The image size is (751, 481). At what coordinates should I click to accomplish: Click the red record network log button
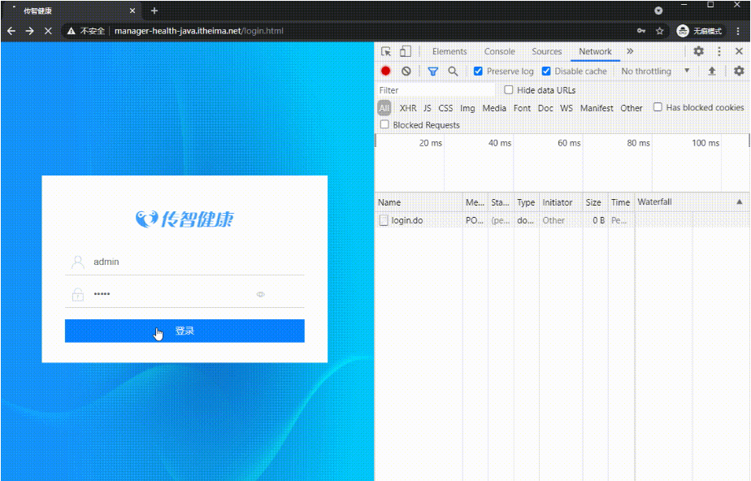(385, 71)
